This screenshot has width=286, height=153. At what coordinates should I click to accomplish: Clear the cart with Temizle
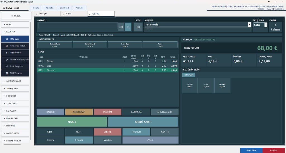[x=50, y=140]
